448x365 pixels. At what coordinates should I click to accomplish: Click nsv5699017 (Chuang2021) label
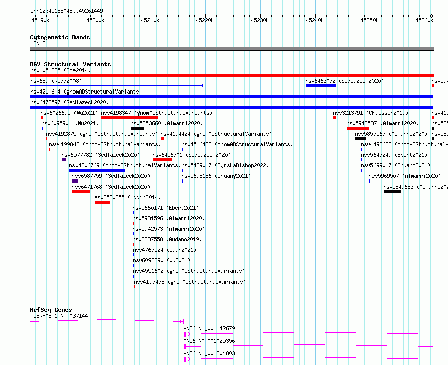pos(396,165)
